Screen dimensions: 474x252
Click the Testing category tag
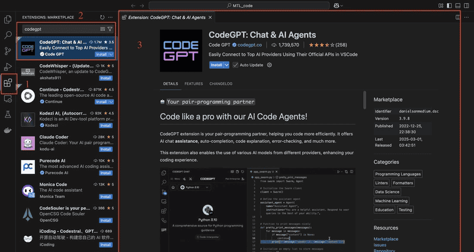point(405,210)
